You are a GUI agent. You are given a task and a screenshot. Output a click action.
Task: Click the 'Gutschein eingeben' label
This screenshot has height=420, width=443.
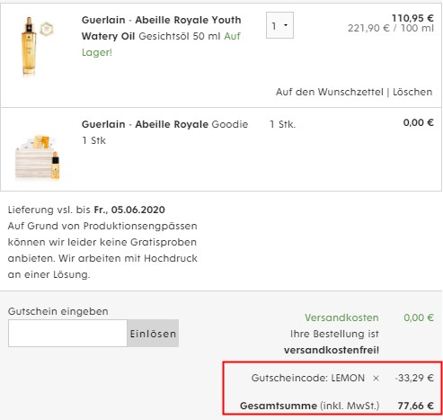coord(58,311)
